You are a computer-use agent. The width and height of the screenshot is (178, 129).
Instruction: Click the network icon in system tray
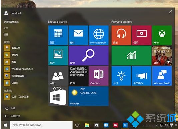162,125
